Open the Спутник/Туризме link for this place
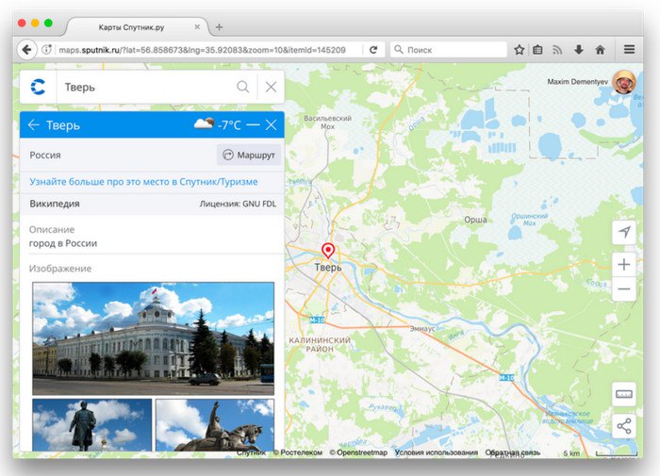This screenshot has height=476, width=660. tap(143, 182)
